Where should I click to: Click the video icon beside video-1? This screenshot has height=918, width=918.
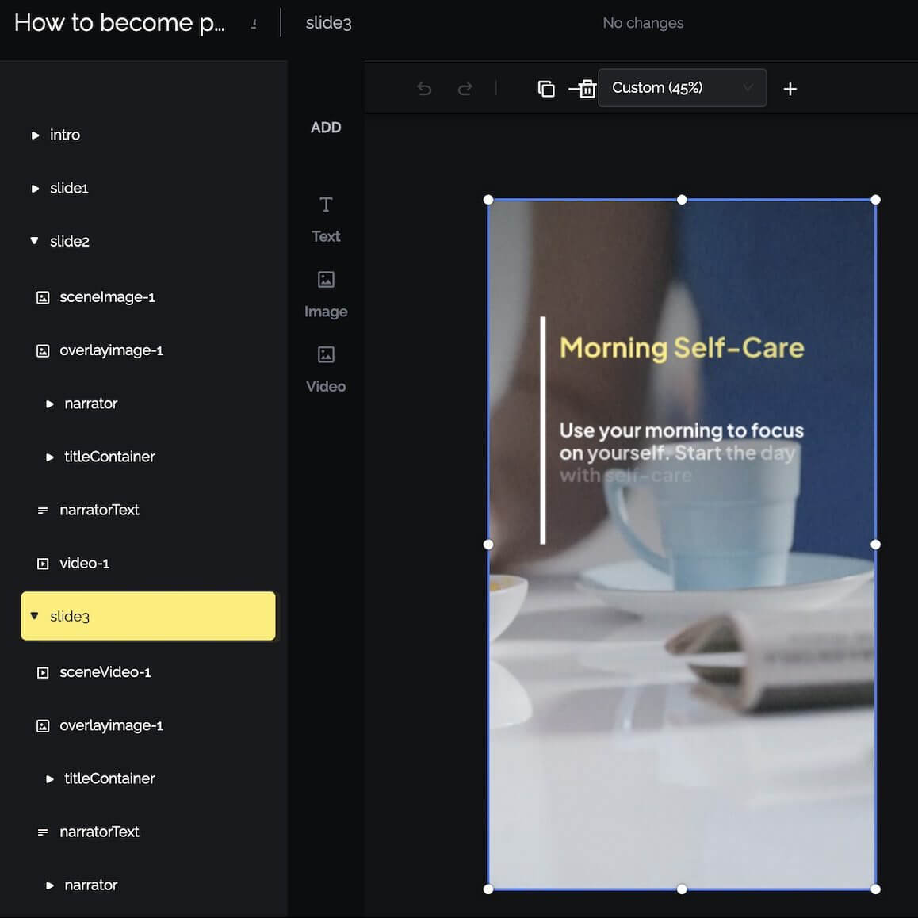click(43, 563)
